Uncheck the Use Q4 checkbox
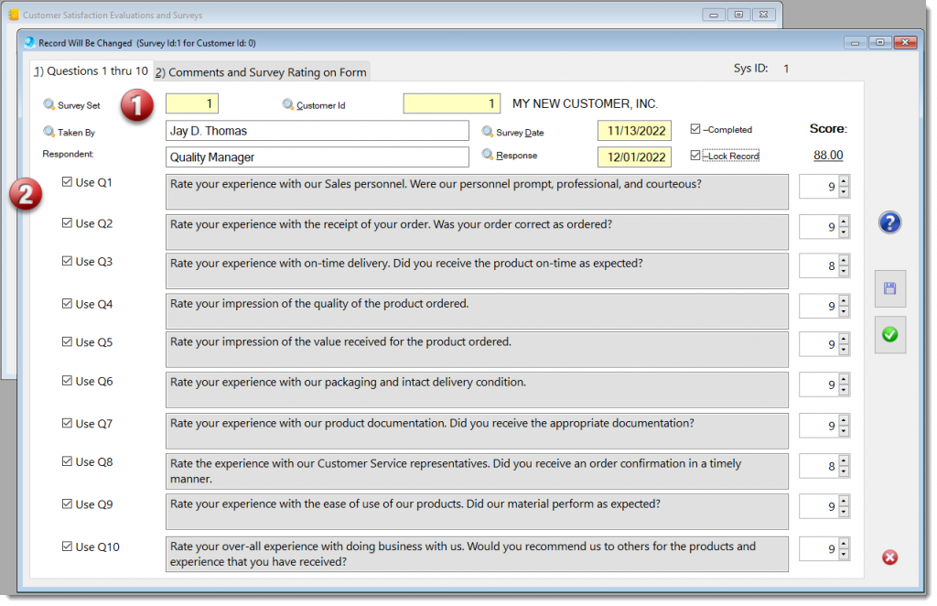937x606 pixels. (x=67, y=304)
